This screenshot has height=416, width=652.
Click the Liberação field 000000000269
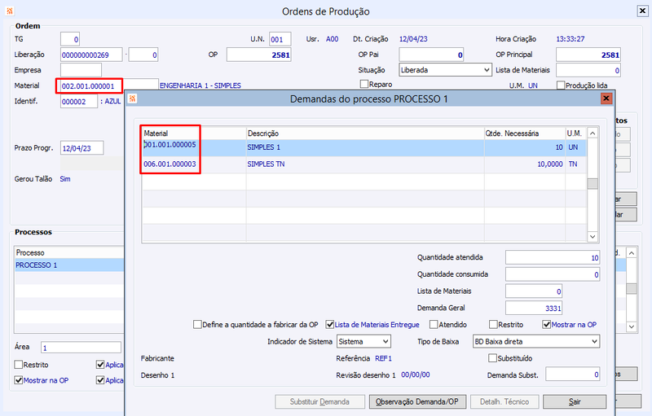click(x=91, y=55)
